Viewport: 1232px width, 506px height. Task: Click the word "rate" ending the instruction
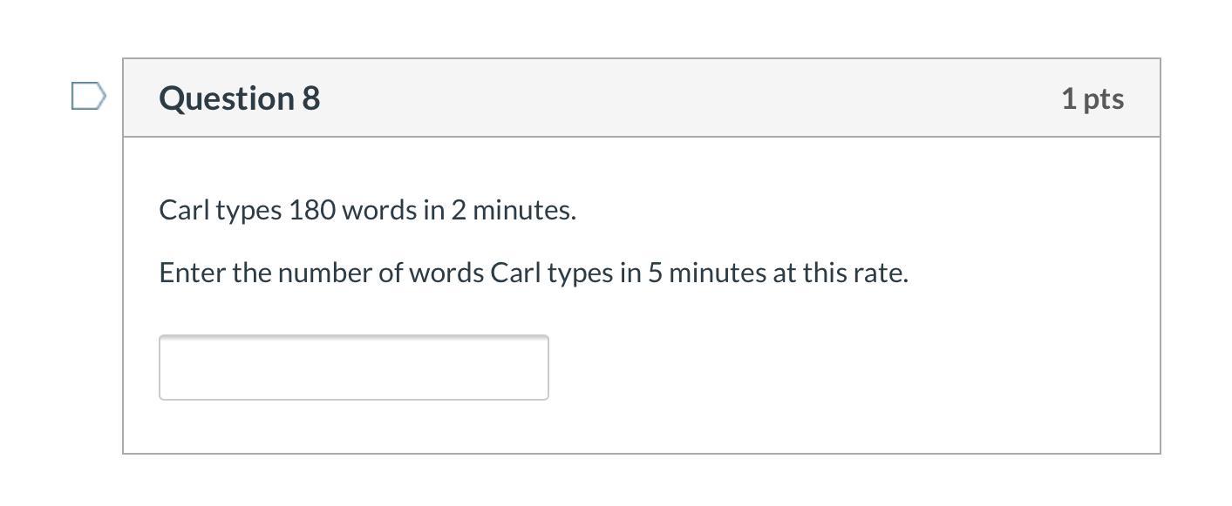pos(883,273)
